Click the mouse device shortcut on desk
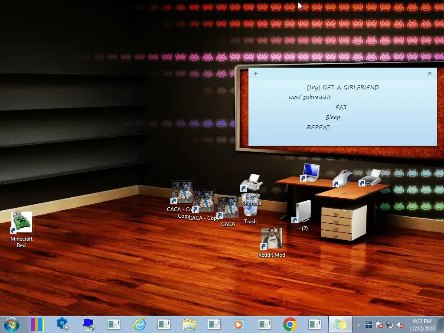 pos(343,179)
